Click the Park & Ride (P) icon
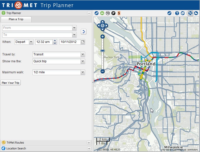Screen dimensions: 200x152 pyautogui.click(x=113, y=13)
